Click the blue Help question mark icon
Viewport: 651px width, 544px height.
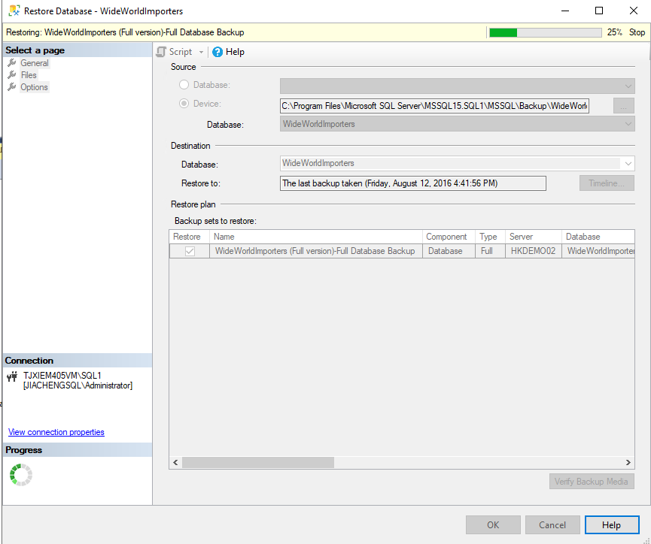tap(218, 52)
